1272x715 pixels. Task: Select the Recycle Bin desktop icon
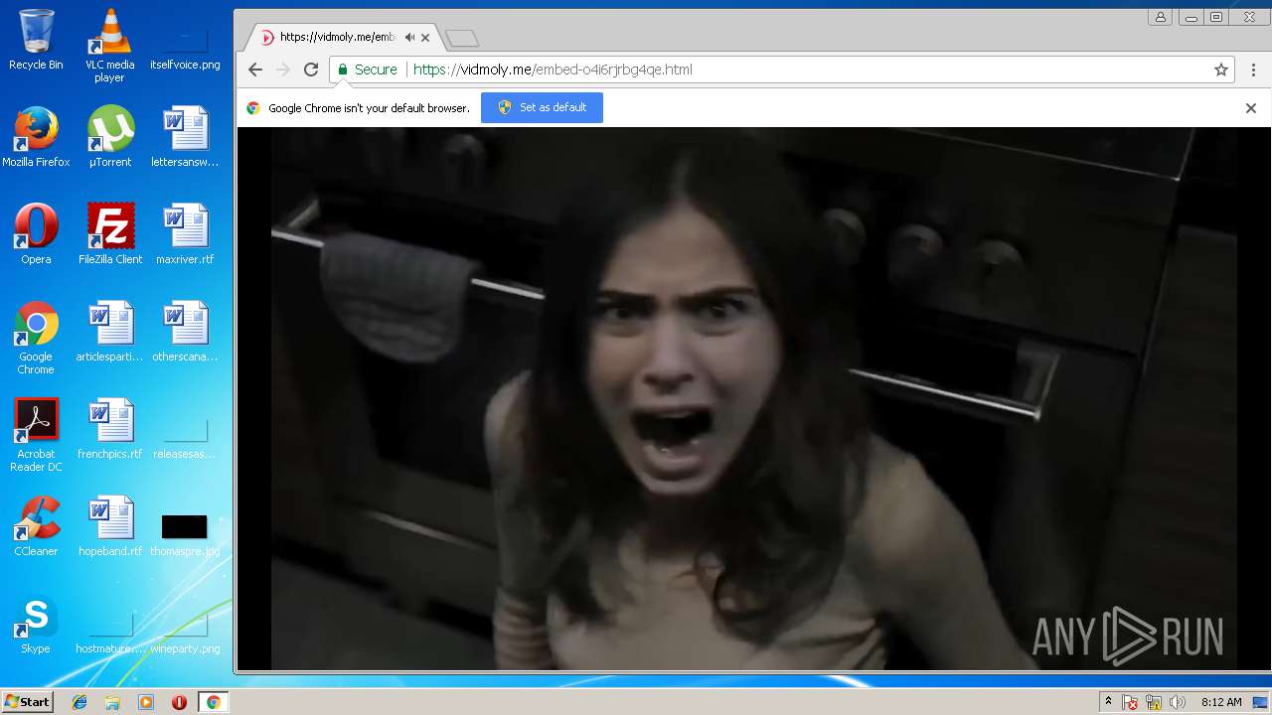[x=36, y=40]
